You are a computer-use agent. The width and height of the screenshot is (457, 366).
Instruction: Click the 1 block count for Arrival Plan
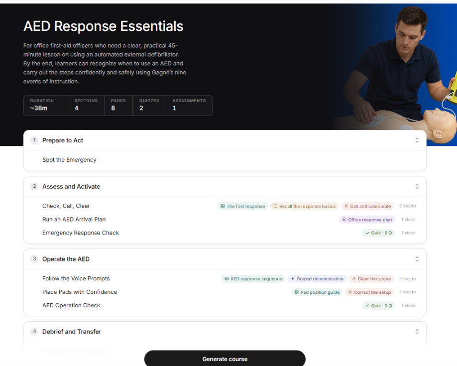(x=408, y=219)
